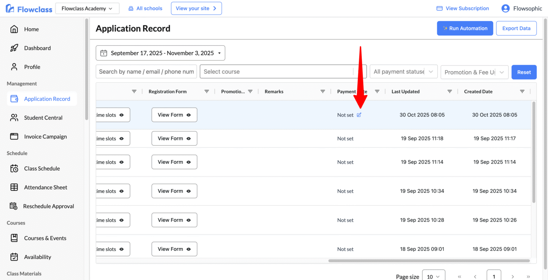Image resolution: width=548 pixels, height=280 pixels.
Task: Open the Page size 10 dropdown
Action: tap(433, 277)
